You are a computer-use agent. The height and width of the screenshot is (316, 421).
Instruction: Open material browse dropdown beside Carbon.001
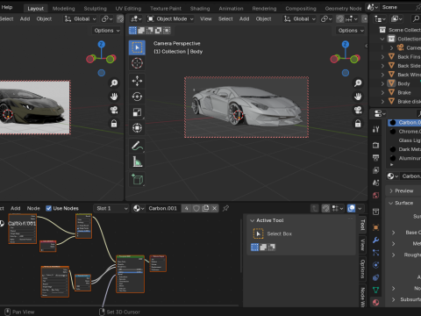139,208
